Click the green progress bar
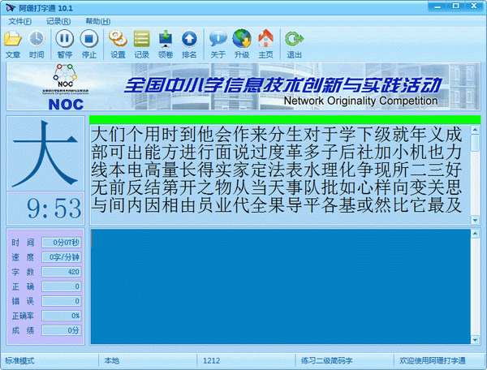 (x=285, y=120)
